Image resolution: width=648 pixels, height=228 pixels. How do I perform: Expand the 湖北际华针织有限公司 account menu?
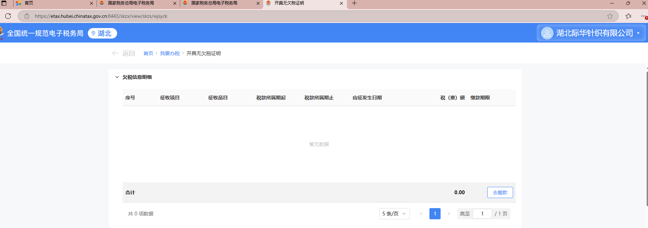tap(638, 33)
